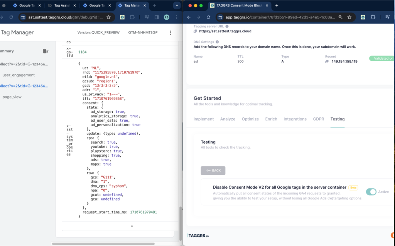Click the left browser address bar URL
The height and width of the screenshot is (246, 395).
[x=66, y=17]
